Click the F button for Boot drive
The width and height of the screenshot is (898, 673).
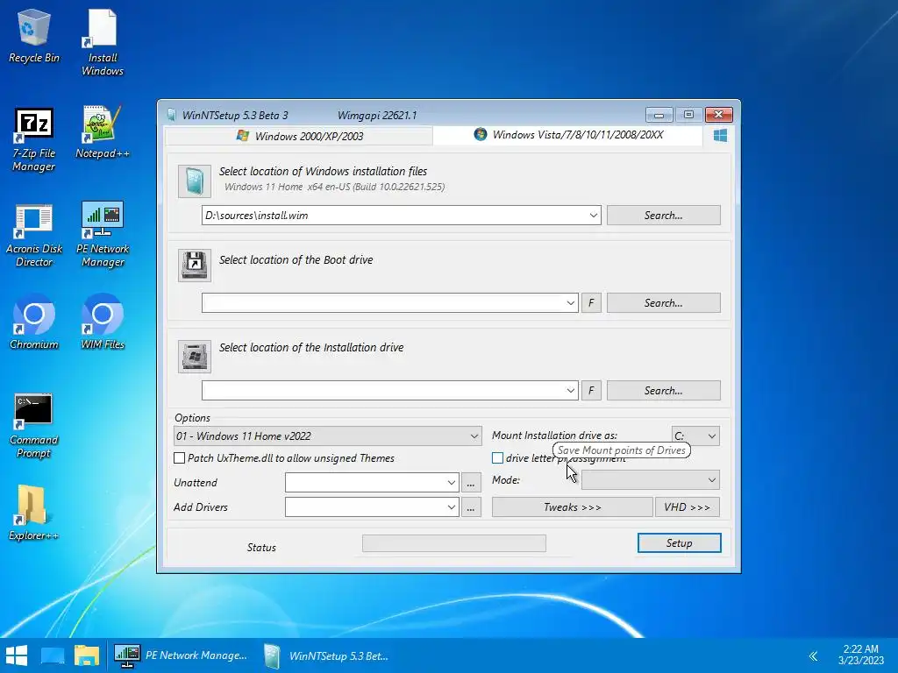[x=592, y=302]
